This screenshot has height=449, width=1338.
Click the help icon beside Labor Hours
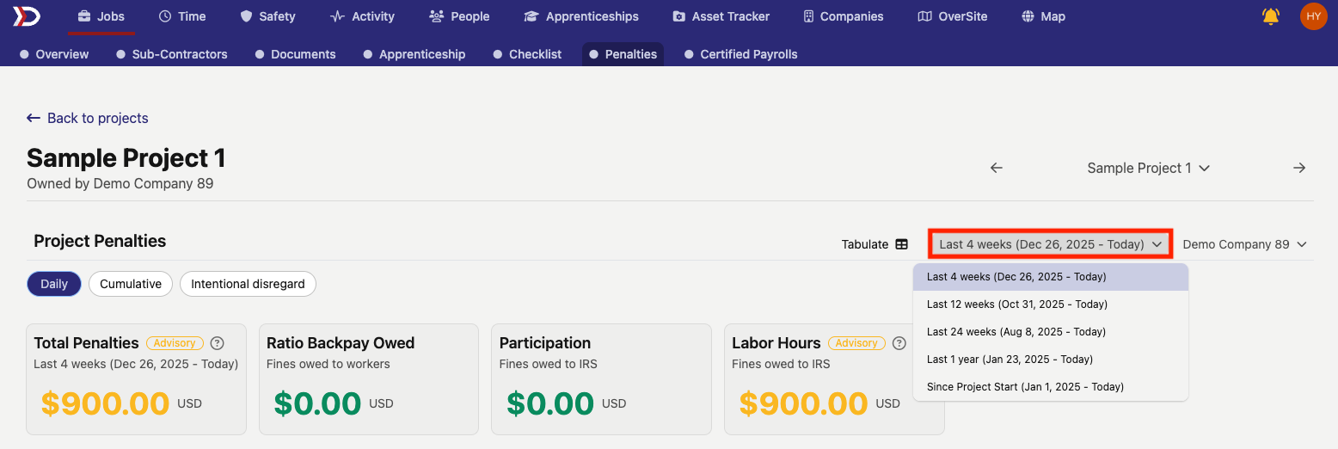pos(899,343)
